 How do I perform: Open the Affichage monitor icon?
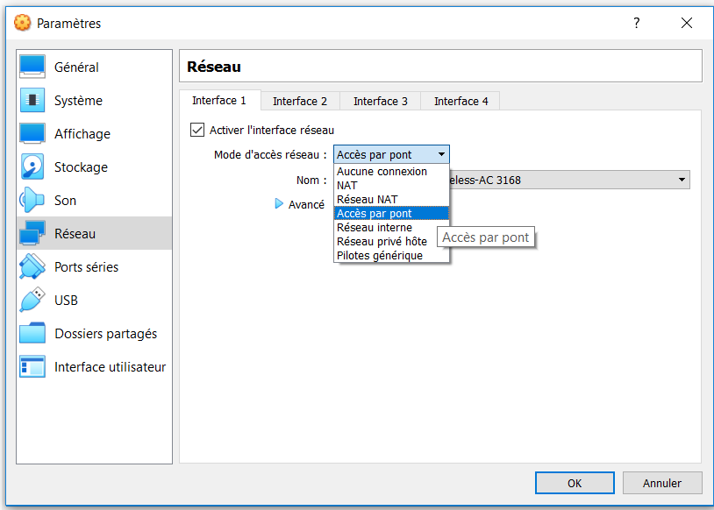[x=32, y=134]
